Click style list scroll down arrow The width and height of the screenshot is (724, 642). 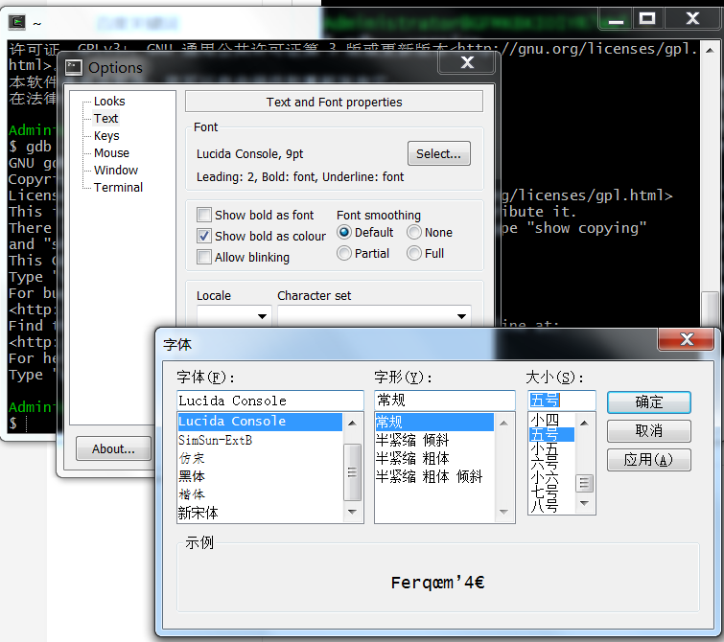504,512
